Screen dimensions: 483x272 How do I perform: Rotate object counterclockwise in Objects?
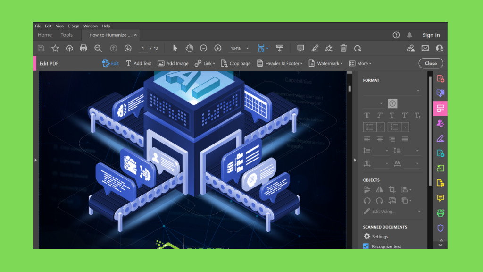pos(367,201)
